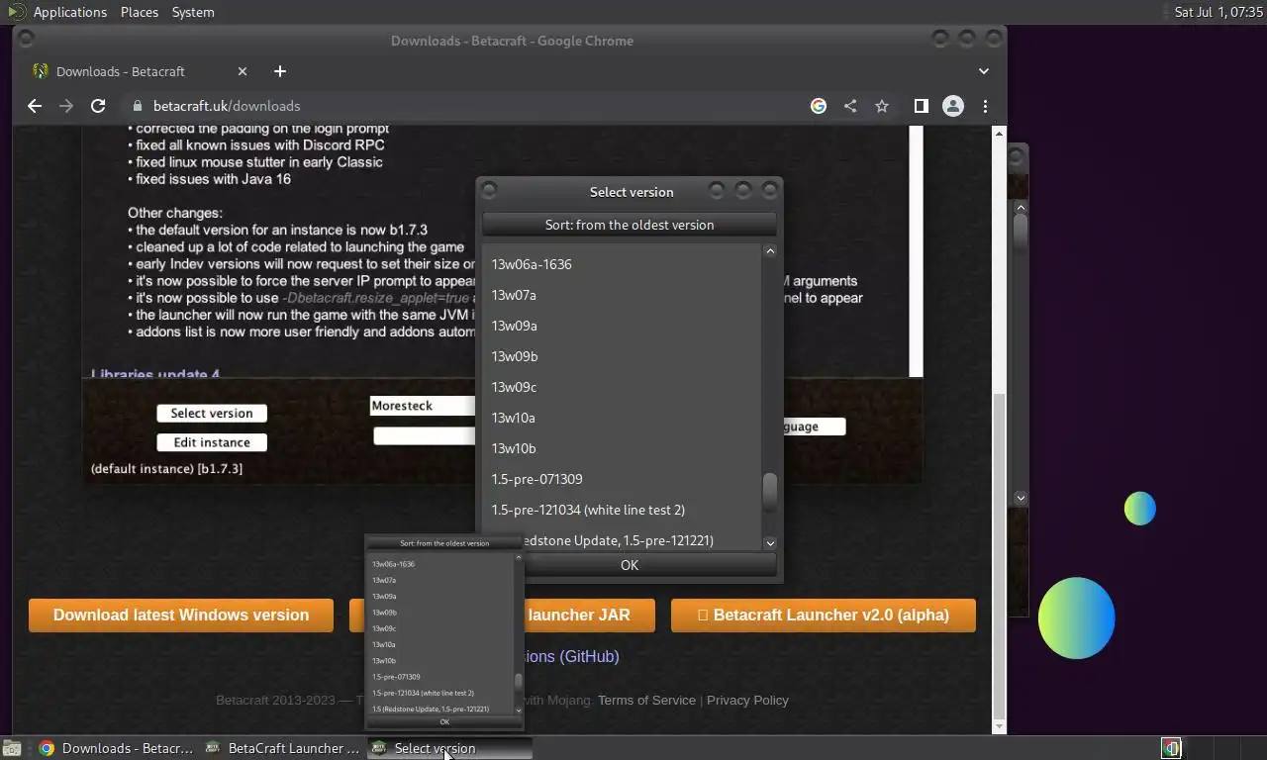The height and width of the screenshot is (760, 1267).
Task: Switch to Downloads - Betacraft taskbar window
Action: (116, 748)
